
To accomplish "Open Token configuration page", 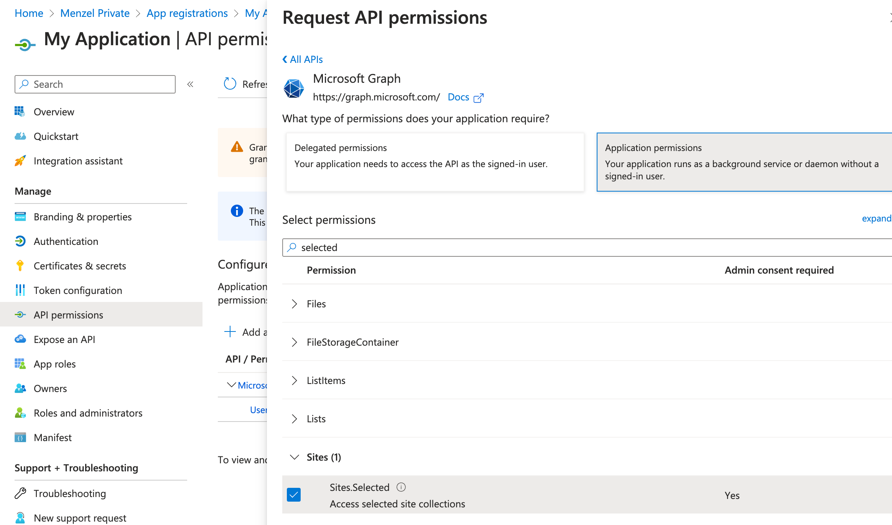I will click(x=78, y=290).
